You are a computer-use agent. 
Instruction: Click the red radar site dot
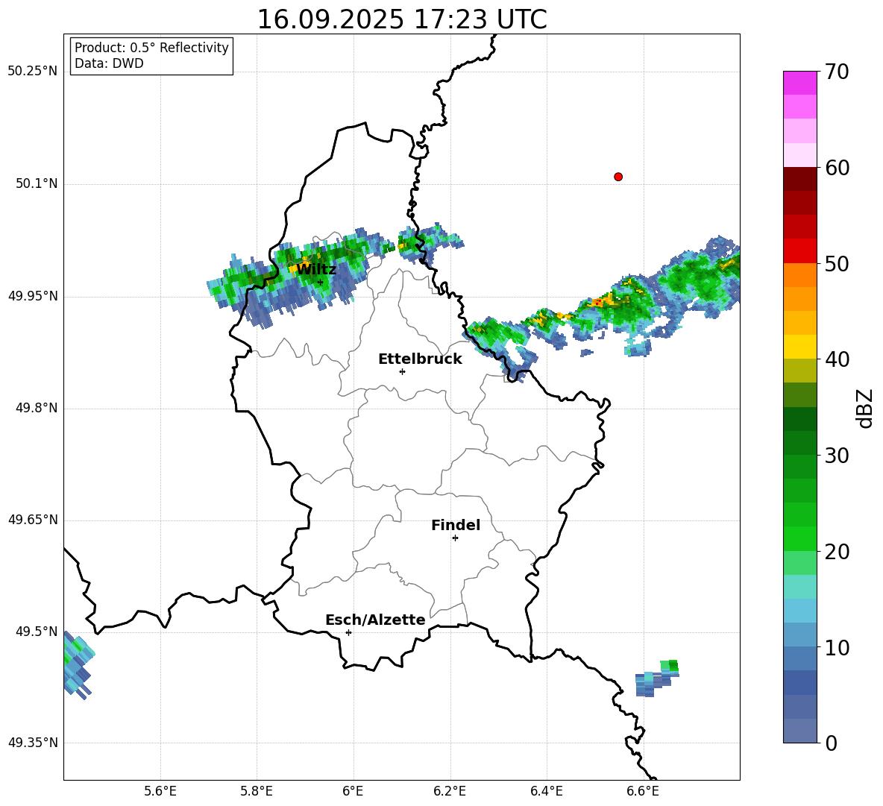pos(618,177)
